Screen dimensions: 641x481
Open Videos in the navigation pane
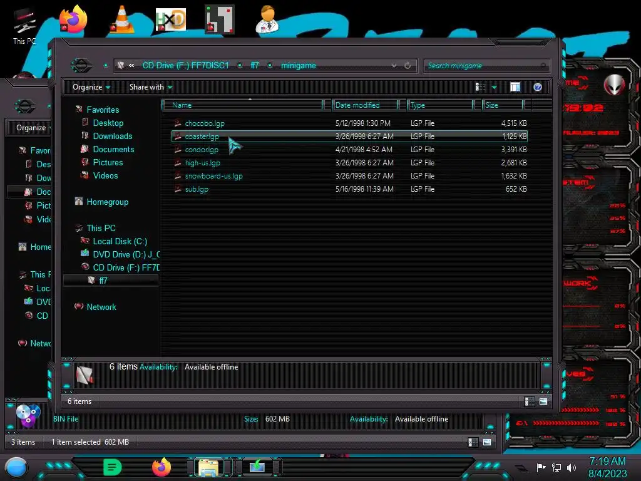105,175
